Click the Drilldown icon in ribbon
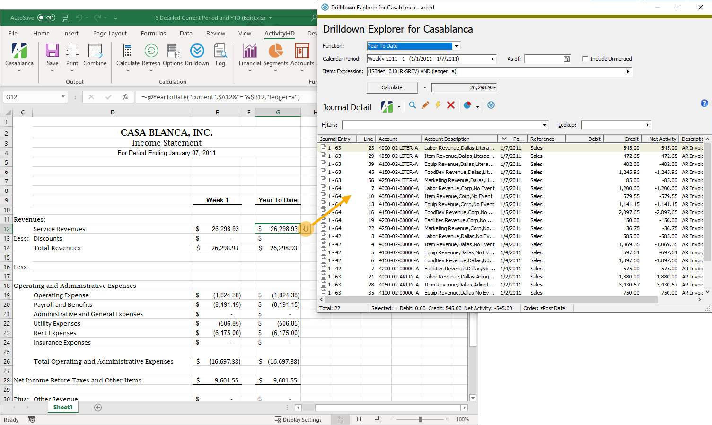This screenshot has width=712, height=425. click(197, 51)
